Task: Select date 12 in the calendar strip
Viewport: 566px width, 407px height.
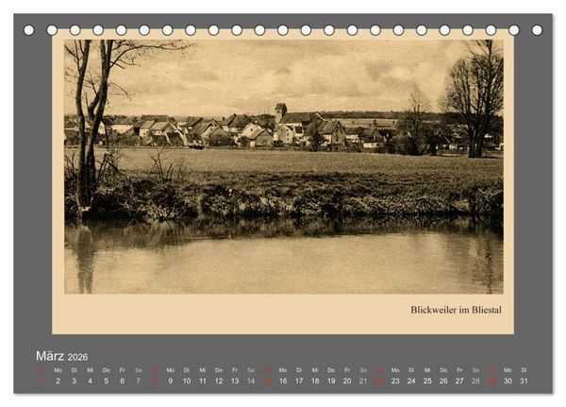Action: point(219,381)
